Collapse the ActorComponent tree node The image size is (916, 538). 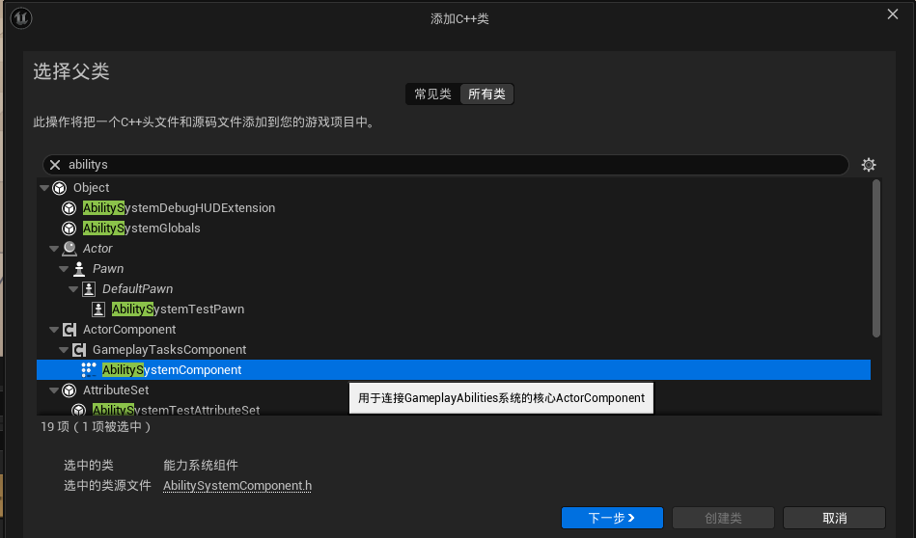[x=54, y=330]
